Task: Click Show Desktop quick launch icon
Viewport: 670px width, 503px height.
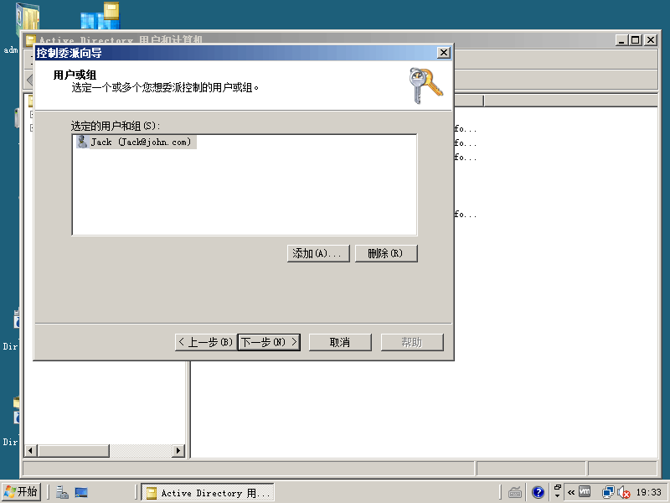Action: pos(81,493)
